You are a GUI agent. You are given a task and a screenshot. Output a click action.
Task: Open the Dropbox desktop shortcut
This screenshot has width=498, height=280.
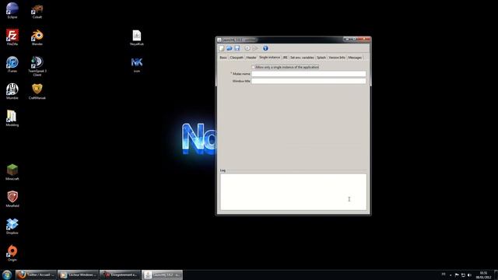12,226
